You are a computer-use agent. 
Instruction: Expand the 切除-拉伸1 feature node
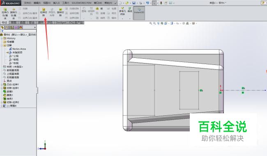2,88
